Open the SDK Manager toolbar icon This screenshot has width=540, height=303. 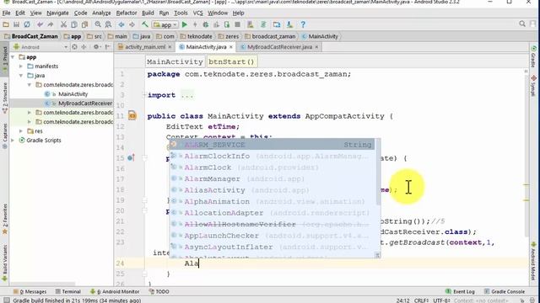point(289,24)
